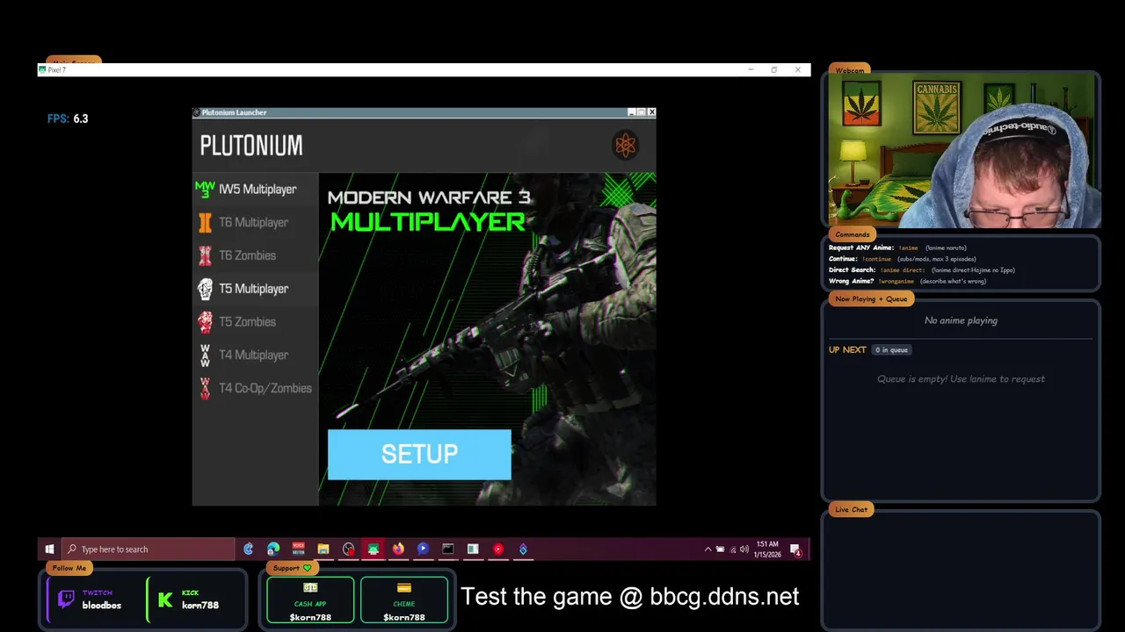Choose T5 Multiplayer in the sidebar
The image size is (1125, 632).
click(255, 289)
